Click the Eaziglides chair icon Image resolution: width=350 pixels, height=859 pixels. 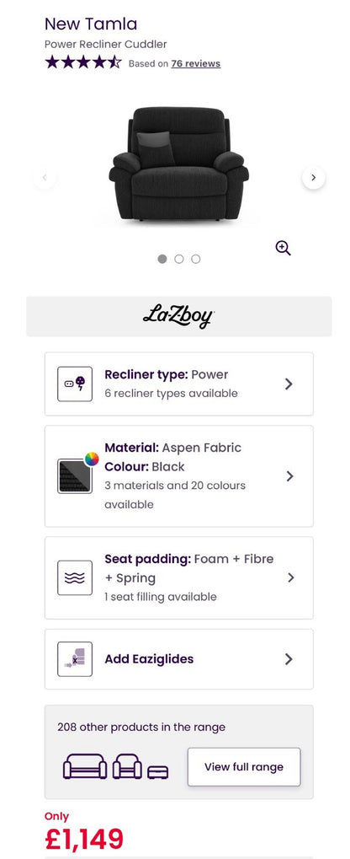coord(75,659)
